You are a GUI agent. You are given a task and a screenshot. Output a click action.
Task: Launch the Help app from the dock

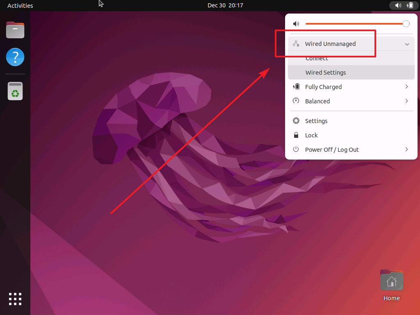pos(15,57)
